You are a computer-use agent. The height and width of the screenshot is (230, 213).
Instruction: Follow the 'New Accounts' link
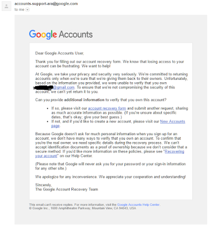click(173, 121)
